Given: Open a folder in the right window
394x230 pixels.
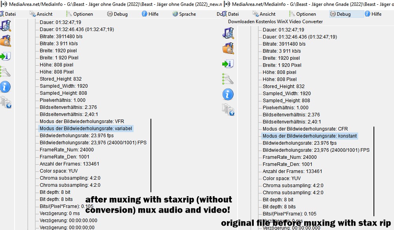Looking at the screenshot, I should [x=228, y=48].
